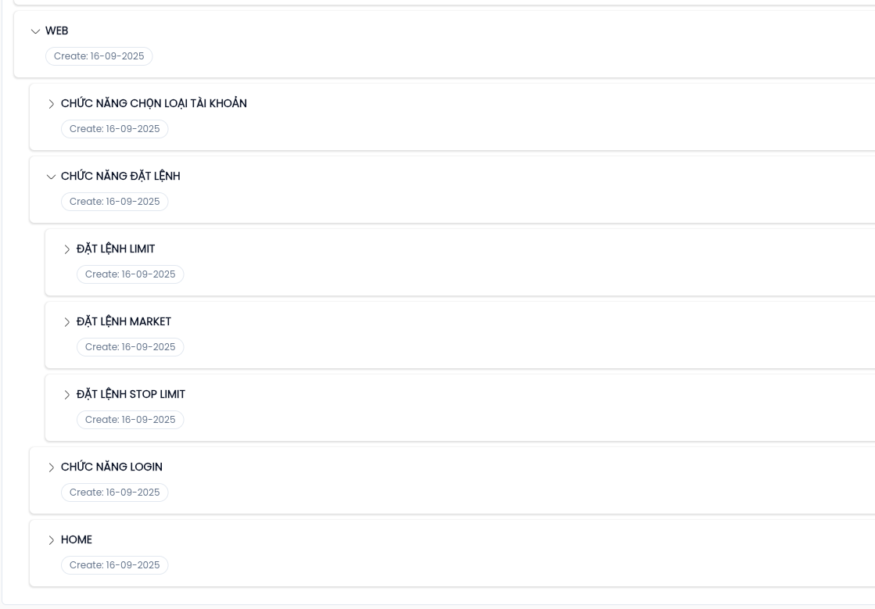Image resolution: width=875 pixels, height=609 pixels.
Task: Expand the ĐẶT LỆNH MARKET chevron
Action: [67, 322]
